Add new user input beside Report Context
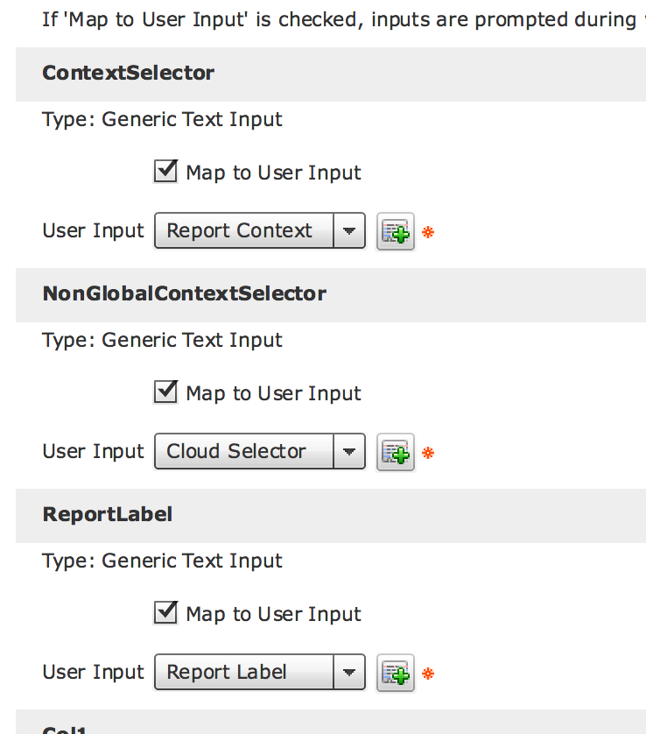646x734 pixels. 396,231
